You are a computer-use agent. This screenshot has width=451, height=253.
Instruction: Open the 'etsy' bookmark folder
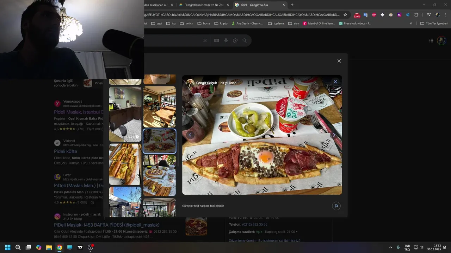coord(294,24)
